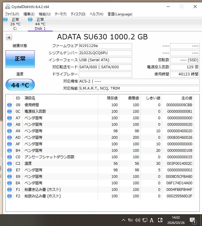Click the status circle for row E7
Screen dimensions: 202x226
pos(9,170)
